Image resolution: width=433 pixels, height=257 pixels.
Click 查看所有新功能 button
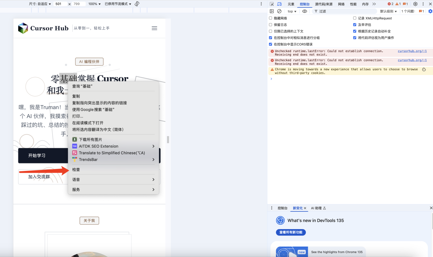tap(291, 232)
